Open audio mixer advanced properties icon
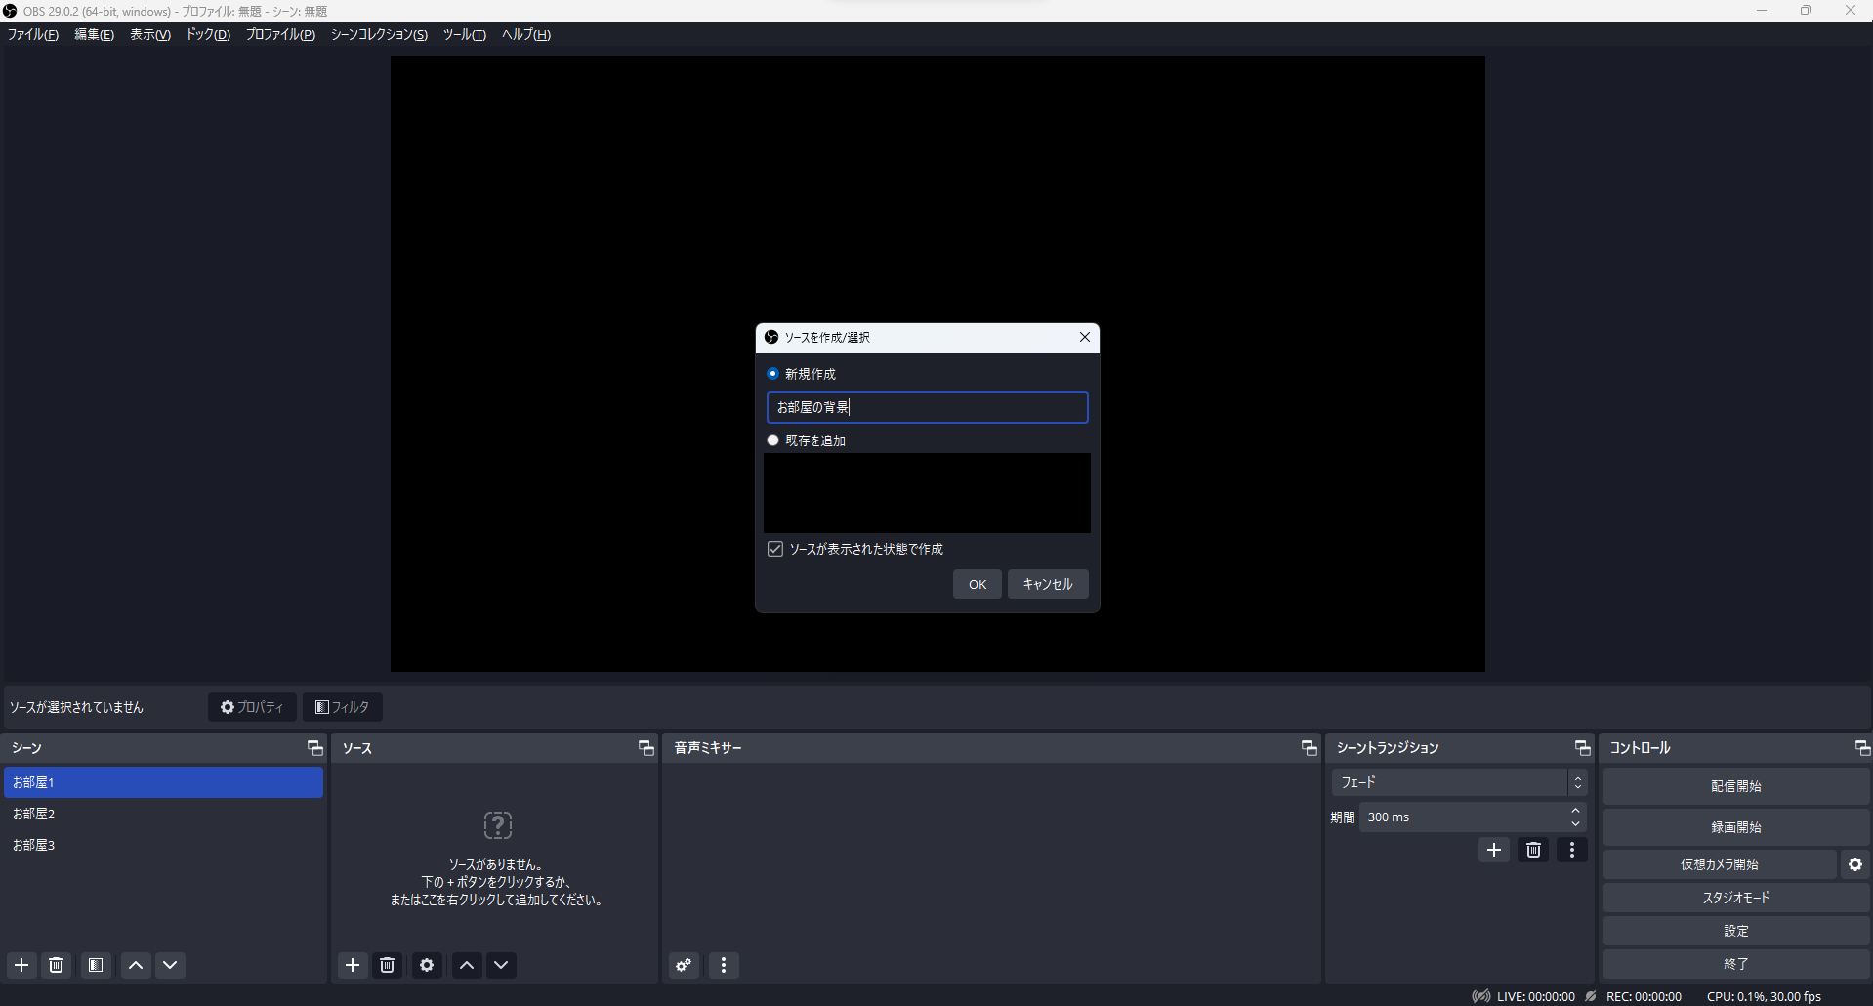The image size is (1873, 1006). pos(684,965)
